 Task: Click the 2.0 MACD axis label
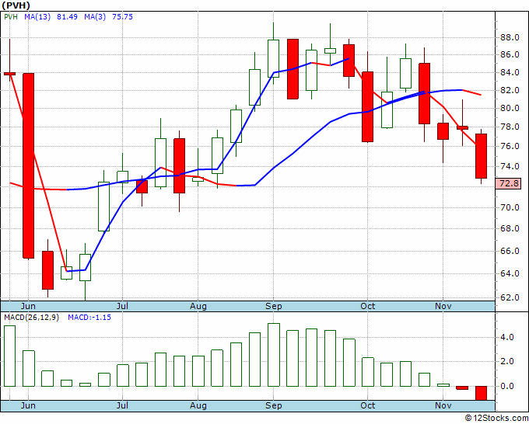pos(507,362)
